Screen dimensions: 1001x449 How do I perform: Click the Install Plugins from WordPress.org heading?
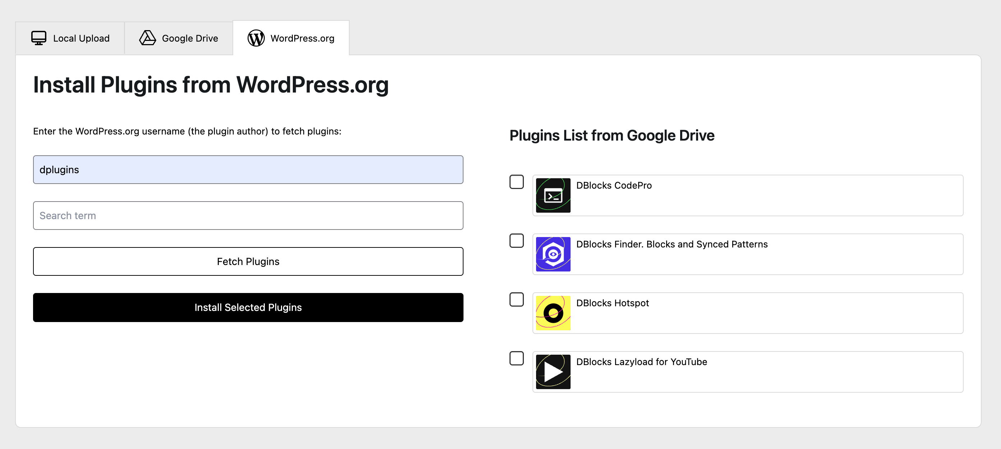[211, 85]
